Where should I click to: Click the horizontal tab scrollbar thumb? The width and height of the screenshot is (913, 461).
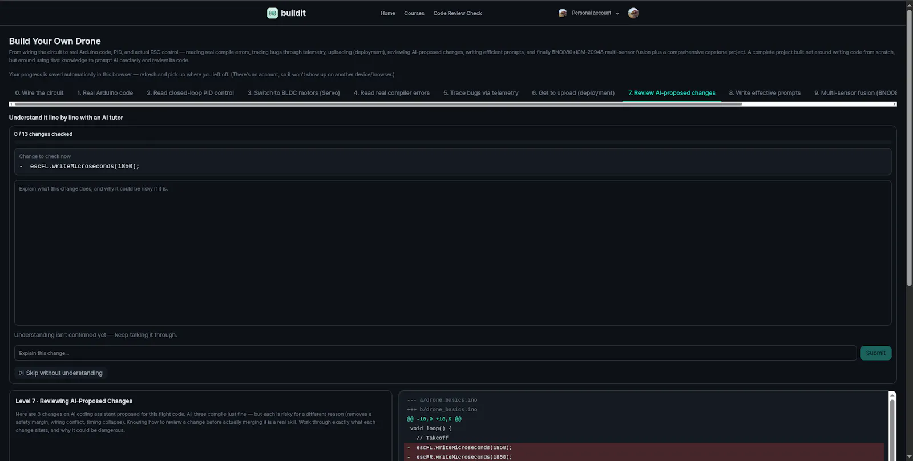point(378,104)
